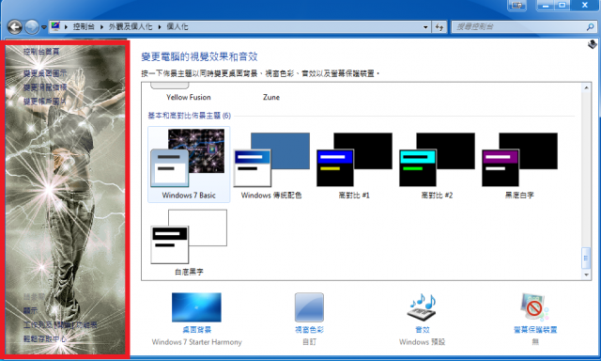Click the icon left of the minimize button

(x=517, y=6)
